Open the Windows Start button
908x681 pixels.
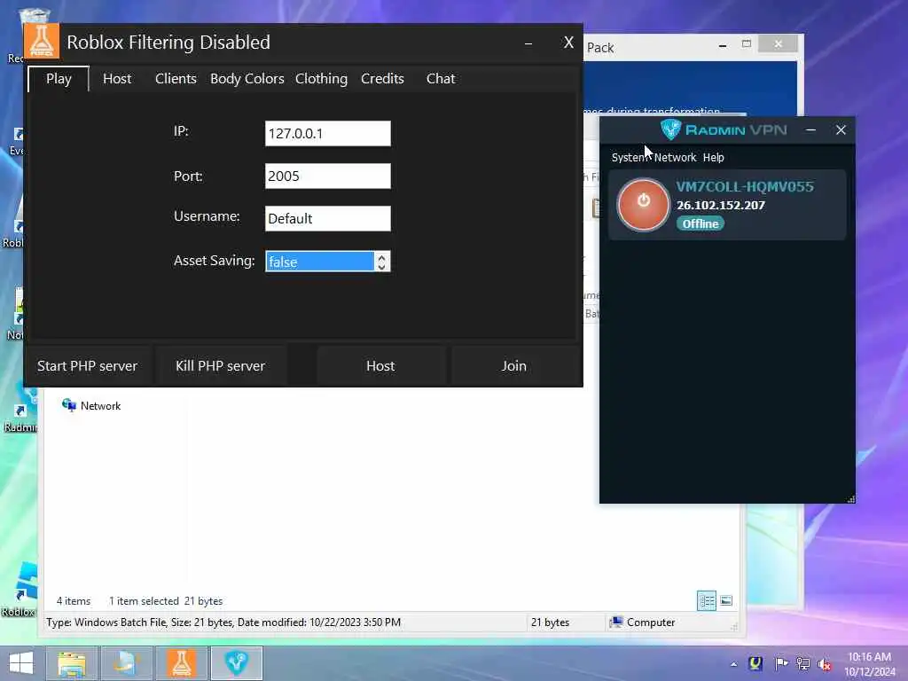point(21,663)
